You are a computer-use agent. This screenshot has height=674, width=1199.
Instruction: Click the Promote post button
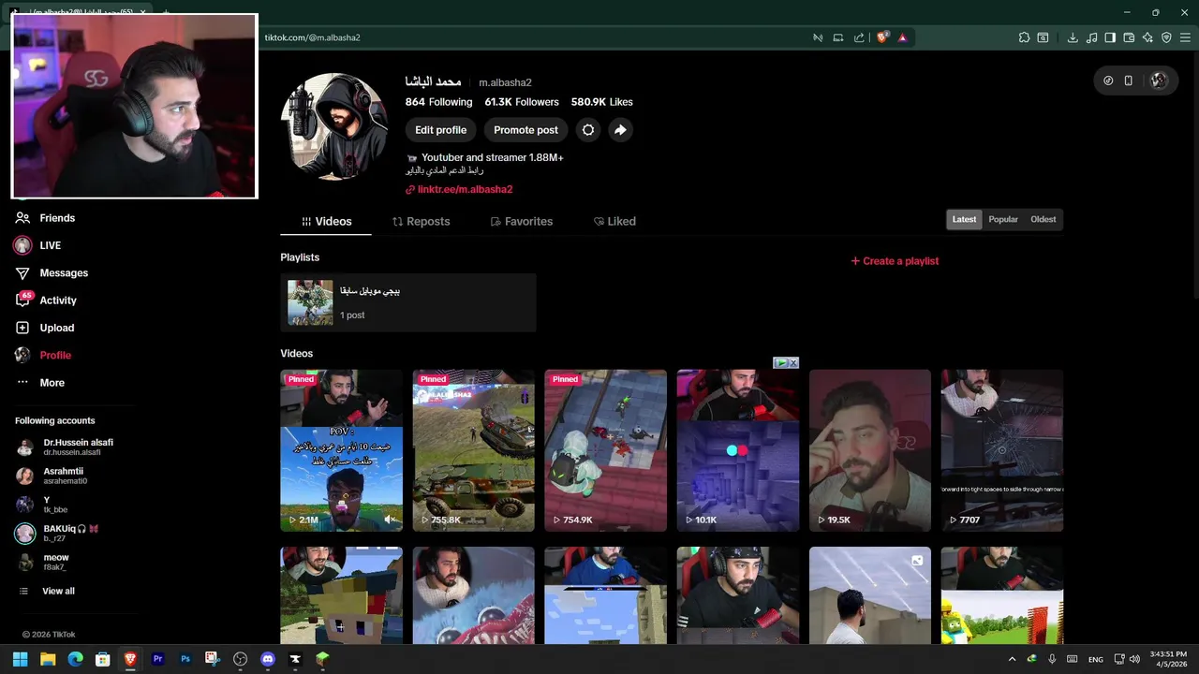point(525,130)
